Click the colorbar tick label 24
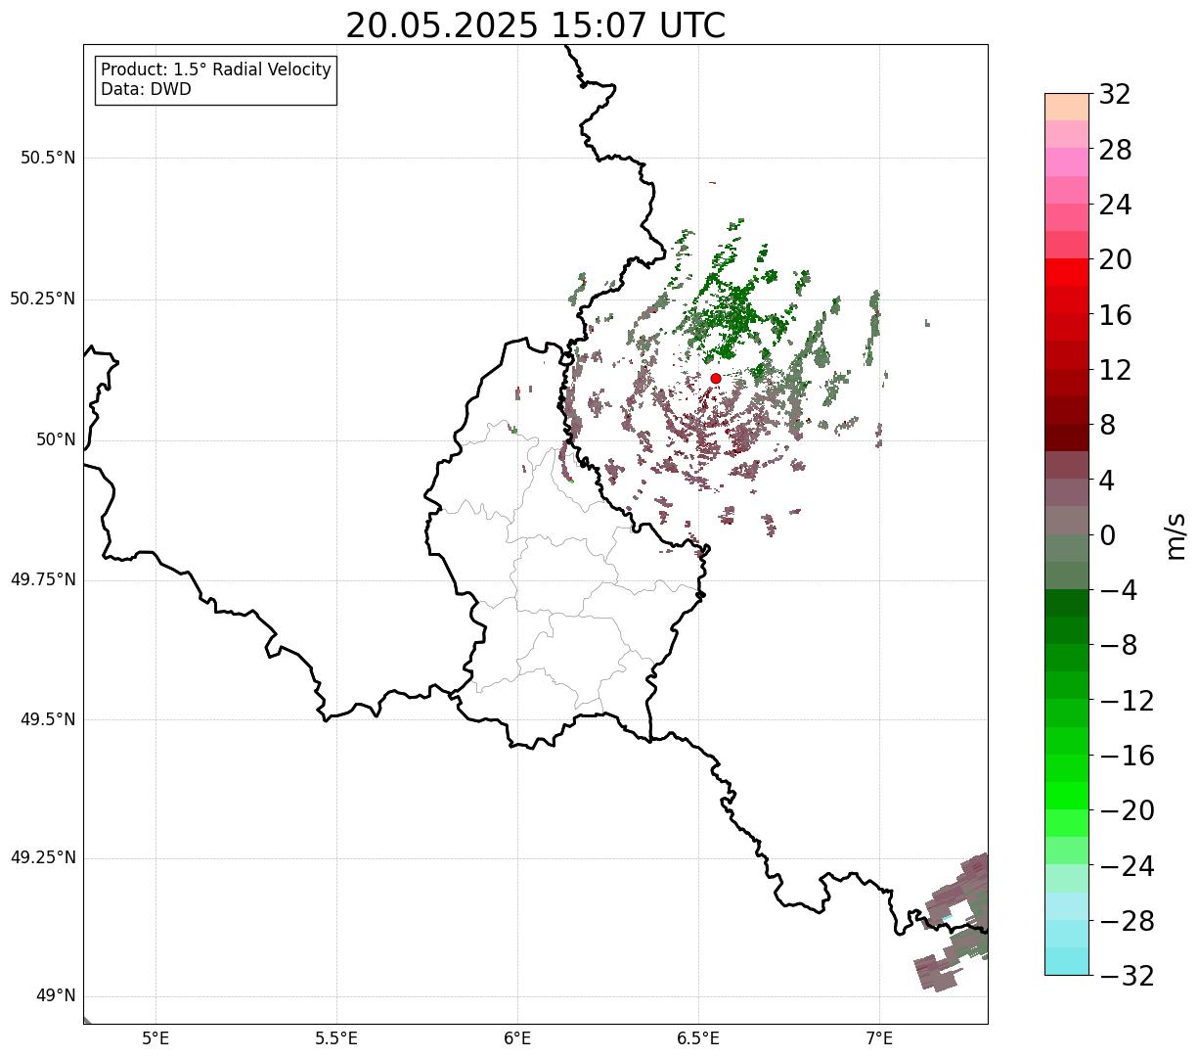Image resolution: width=1198 pixels, height=1058 pixels. click(x=1115, y=205)
